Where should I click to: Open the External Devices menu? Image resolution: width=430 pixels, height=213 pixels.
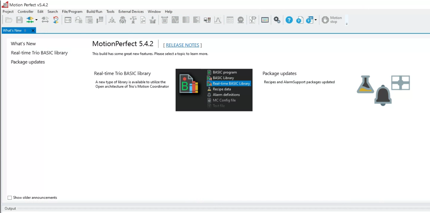tap(131, 12)
